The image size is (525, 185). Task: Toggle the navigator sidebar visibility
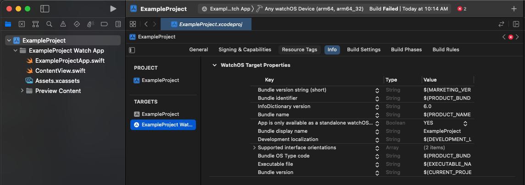pyautogui.click(x=45, y=9)
